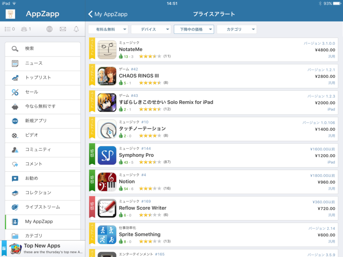
Task: Open Symphony Pro title
Action: coord(136,155)
